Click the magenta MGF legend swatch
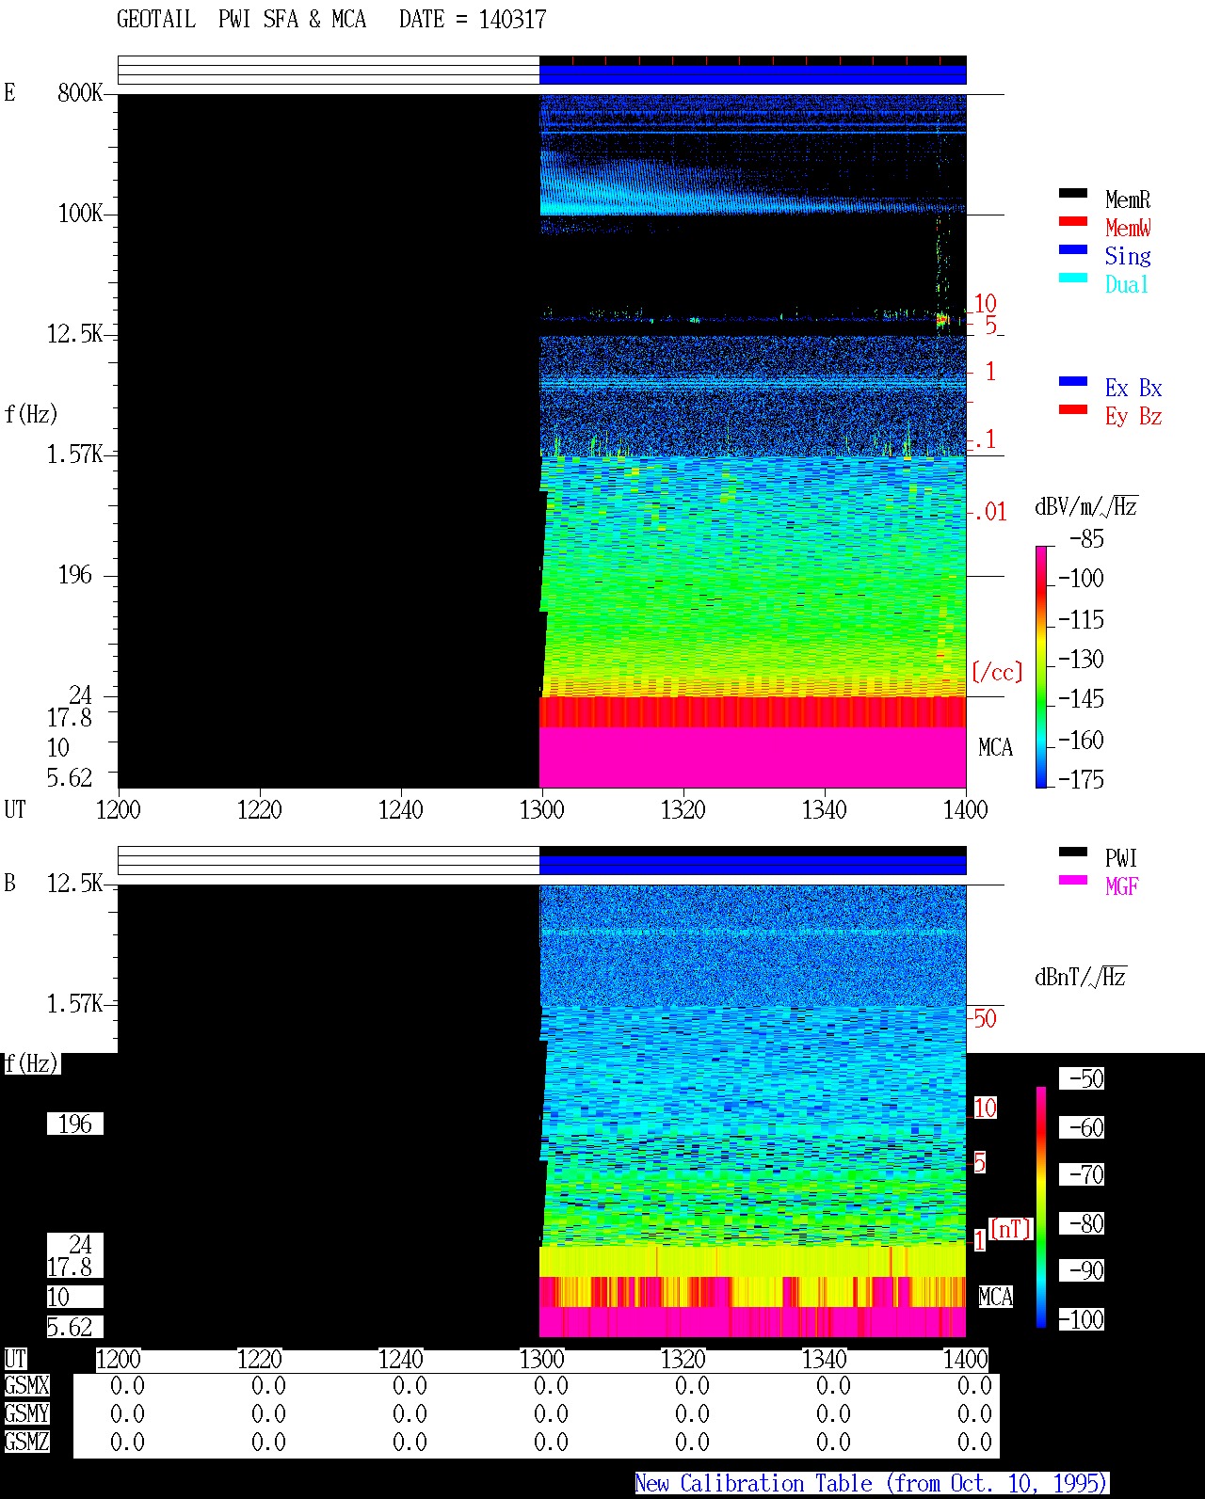Viewport: 1205px width, 1499px height. [1073, 880]
